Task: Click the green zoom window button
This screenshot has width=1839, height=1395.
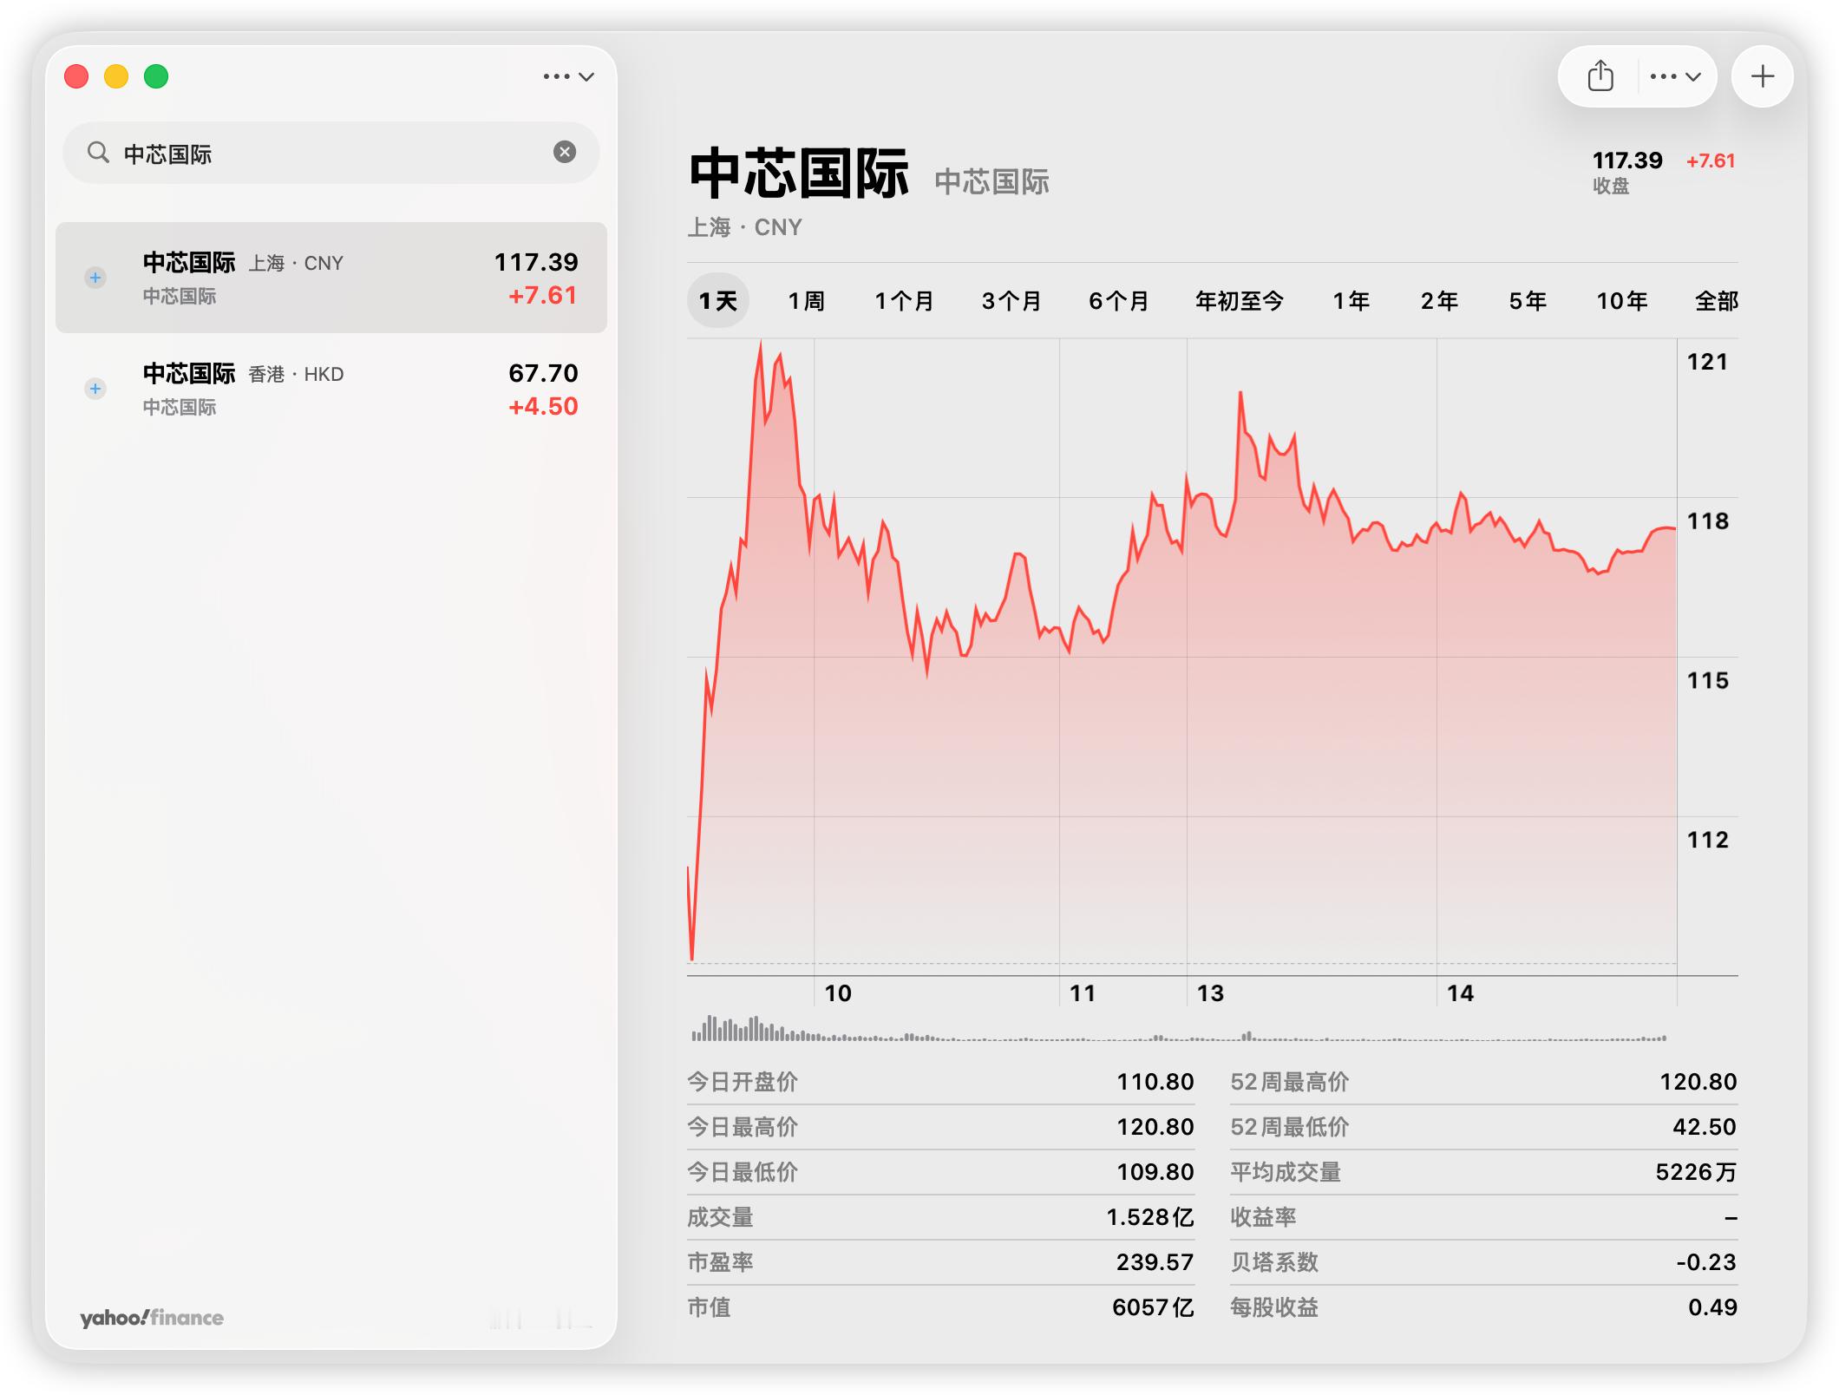Action: point(156,76)
